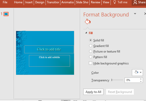Viewport: 146px width, 101px height.
Task: Close the Format Background pane
Action: pyautogui.click(x=145, y=14)
